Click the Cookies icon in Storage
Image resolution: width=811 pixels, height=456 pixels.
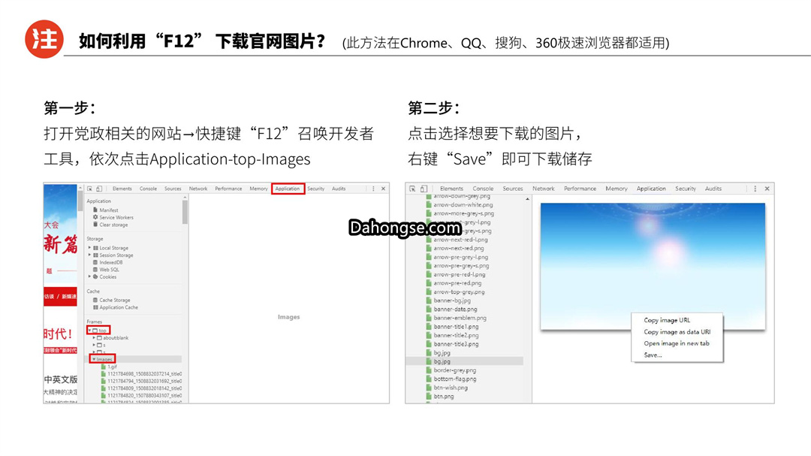point(95,277)
